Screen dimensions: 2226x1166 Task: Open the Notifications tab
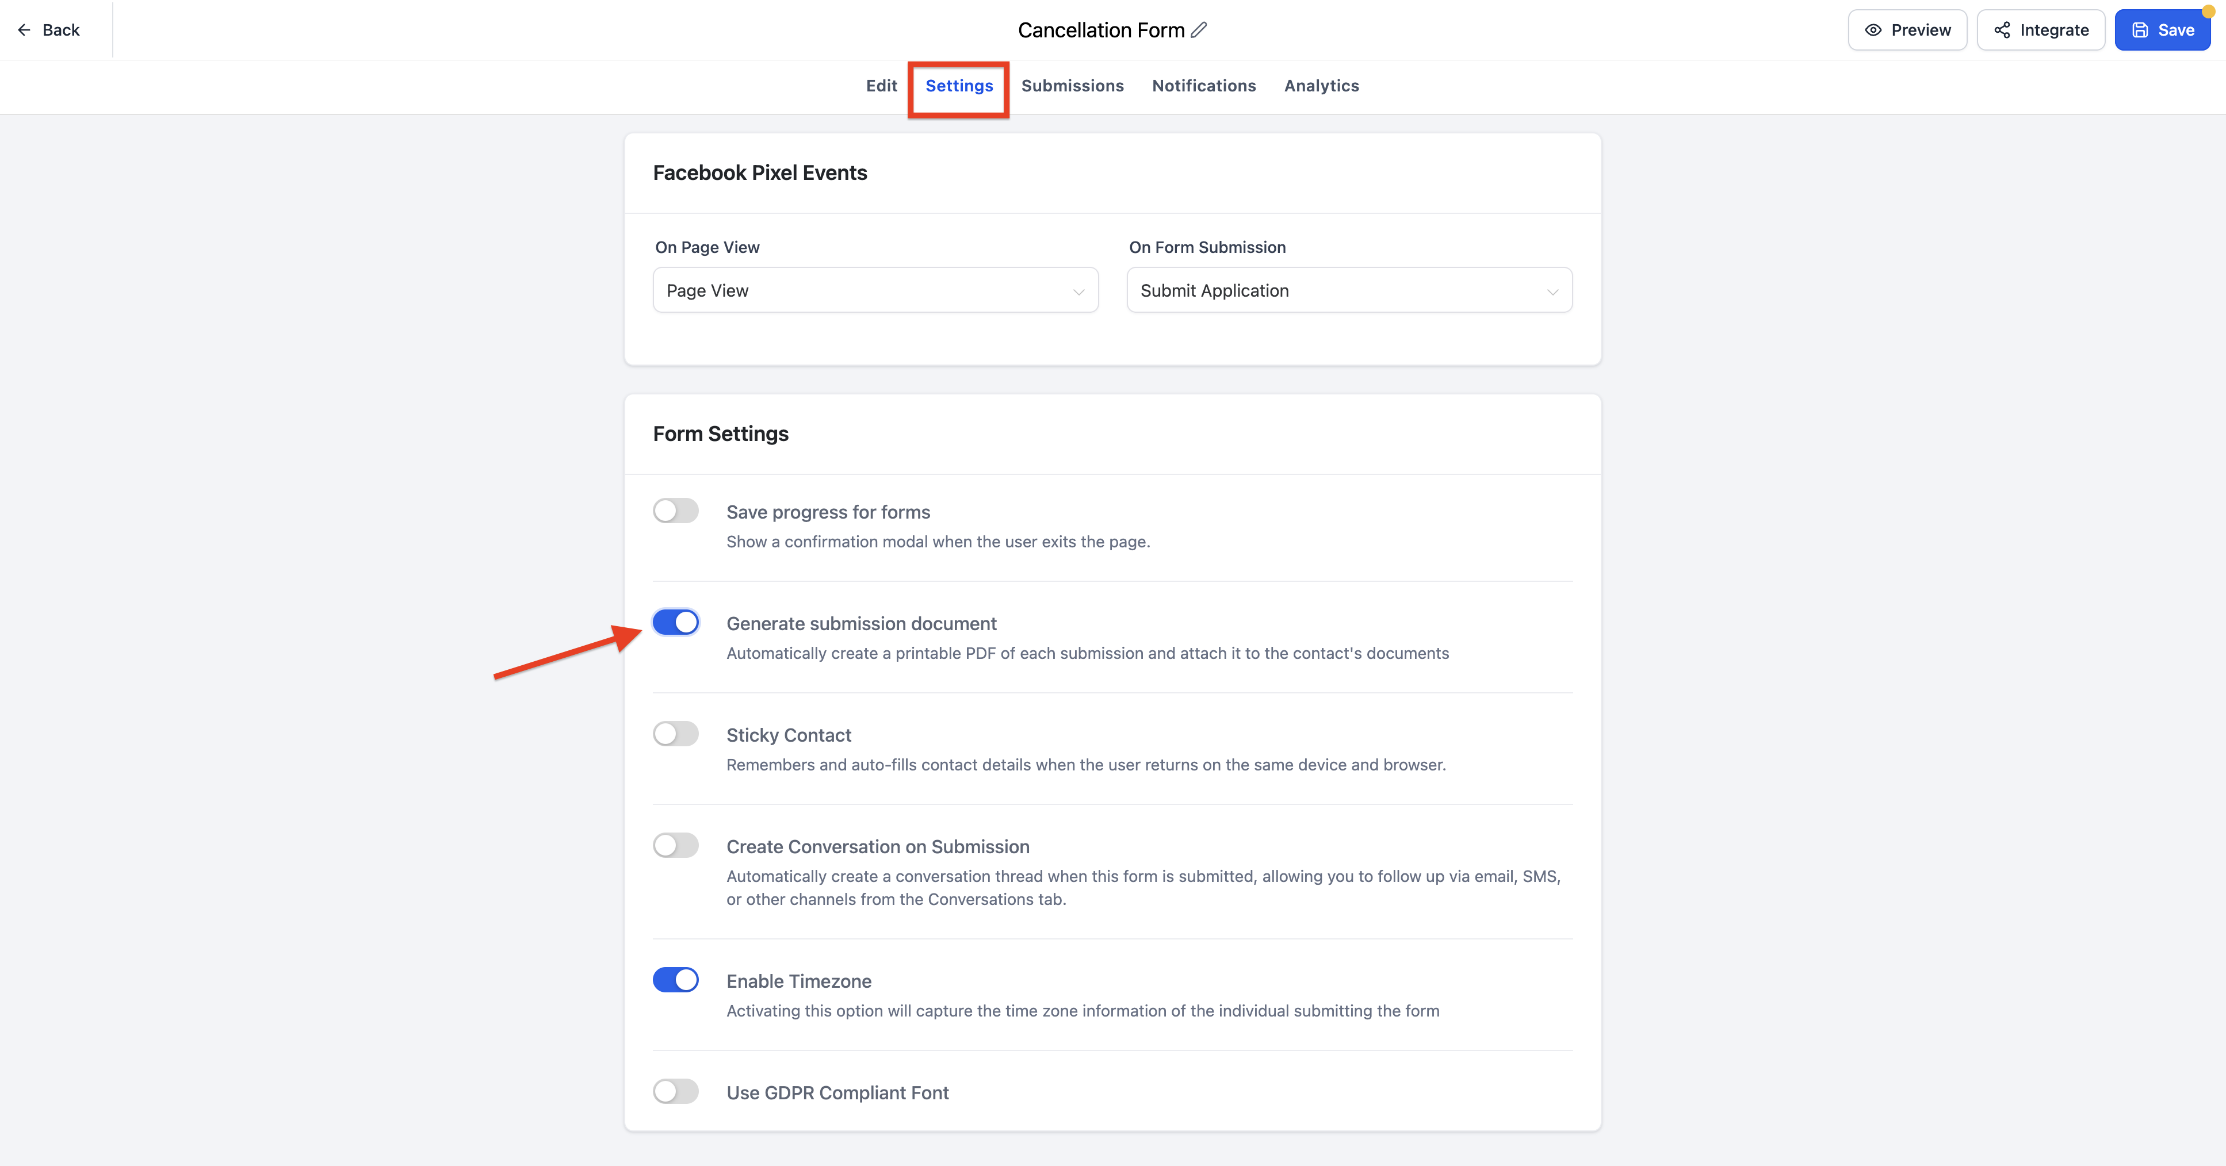point(1204,86)
